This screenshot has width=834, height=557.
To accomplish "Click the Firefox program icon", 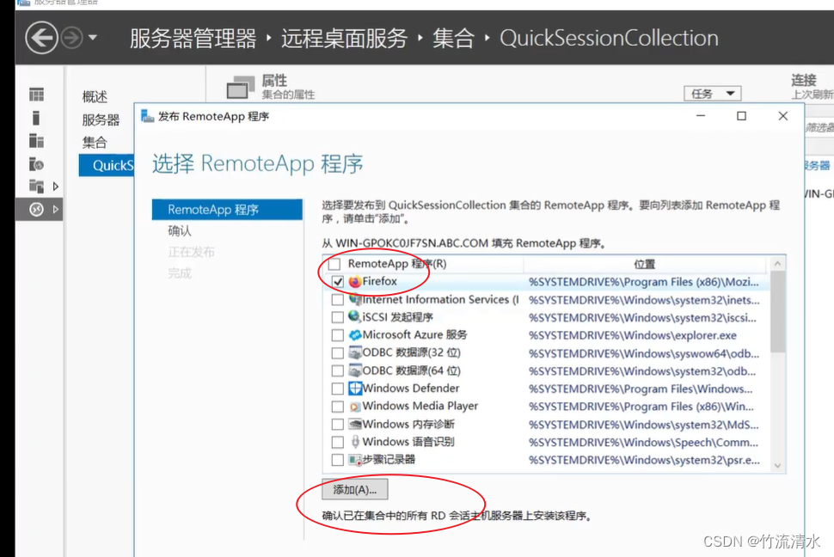I will click(355, 281).
